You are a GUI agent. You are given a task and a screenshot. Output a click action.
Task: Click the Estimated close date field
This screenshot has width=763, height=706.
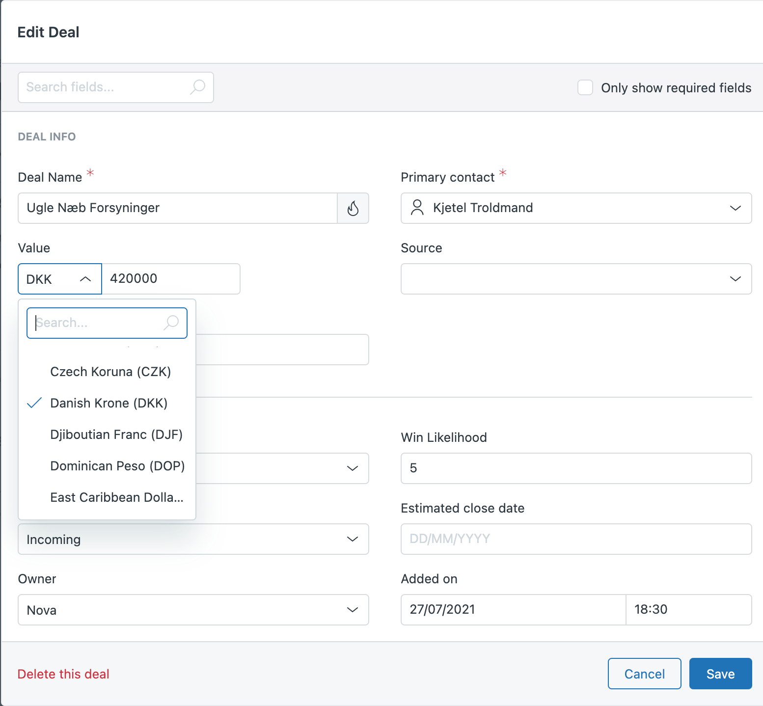[575, 539]
